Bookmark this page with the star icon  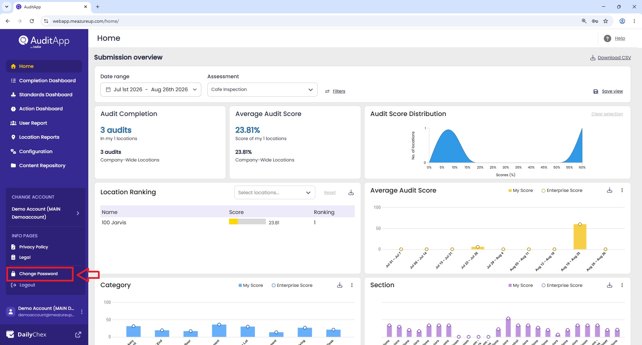[606, 21]
